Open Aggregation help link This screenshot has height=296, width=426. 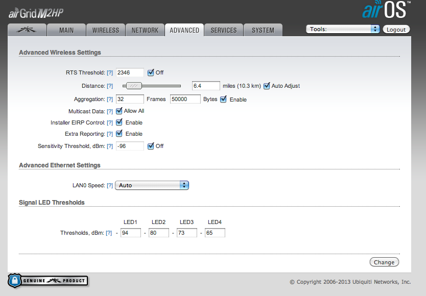point(110,100)
